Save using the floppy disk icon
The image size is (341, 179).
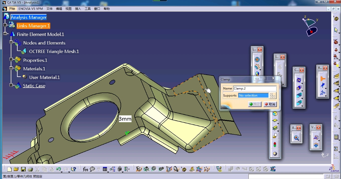point(23,169)
